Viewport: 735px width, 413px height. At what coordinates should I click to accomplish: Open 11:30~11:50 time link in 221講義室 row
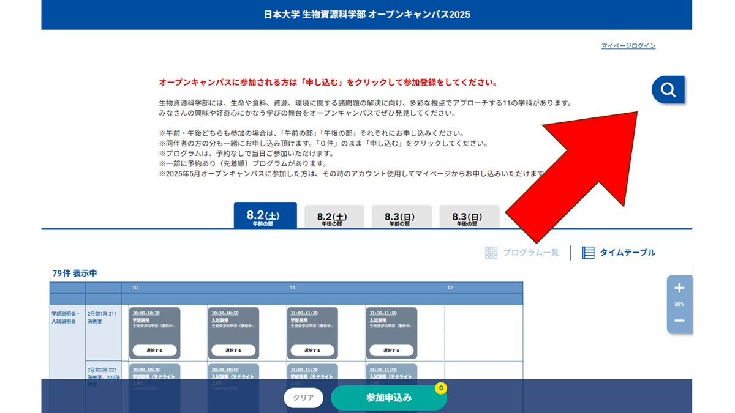(x=383, y=370)
